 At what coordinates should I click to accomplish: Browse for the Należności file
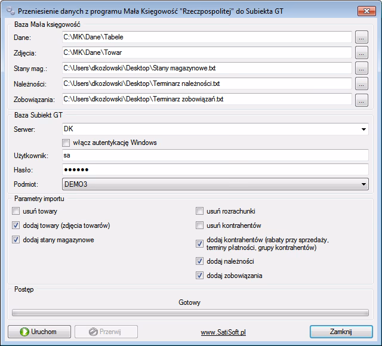(362, 84)
